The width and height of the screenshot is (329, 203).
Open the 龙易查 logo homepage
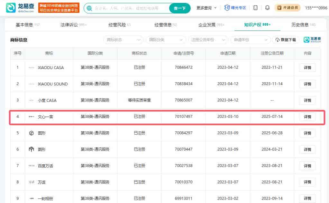(20, 8)
